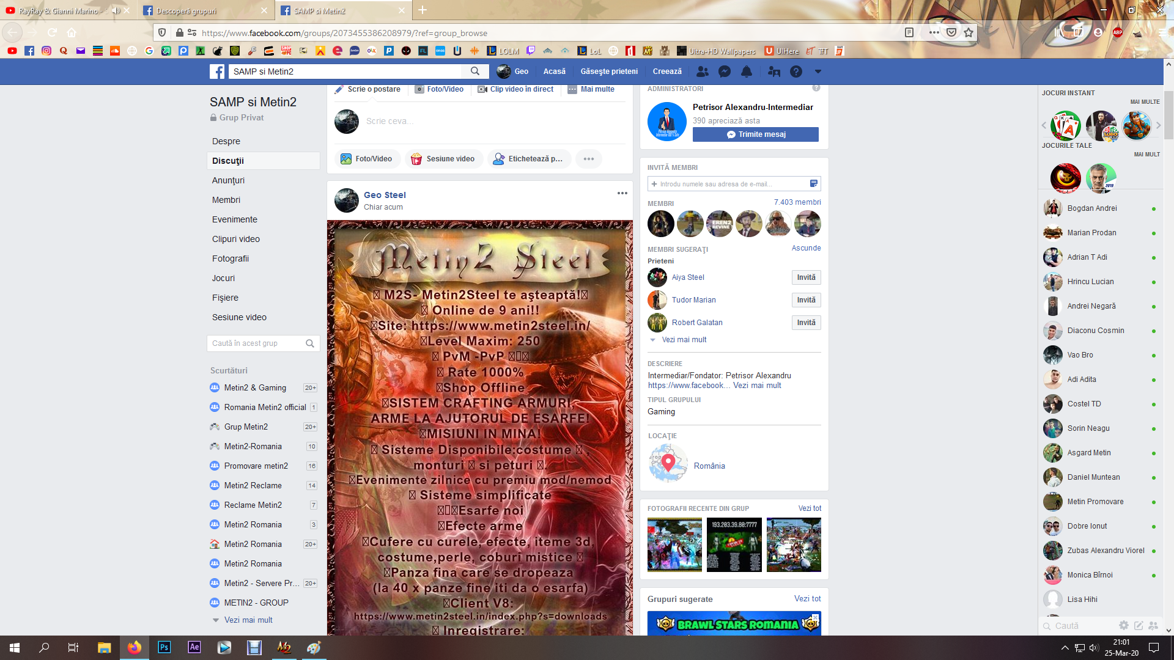This screenshot has height=660, width=1174.
Task: Switch to Descoperă grupuri browser tab
Action: (x=186, y=10)
